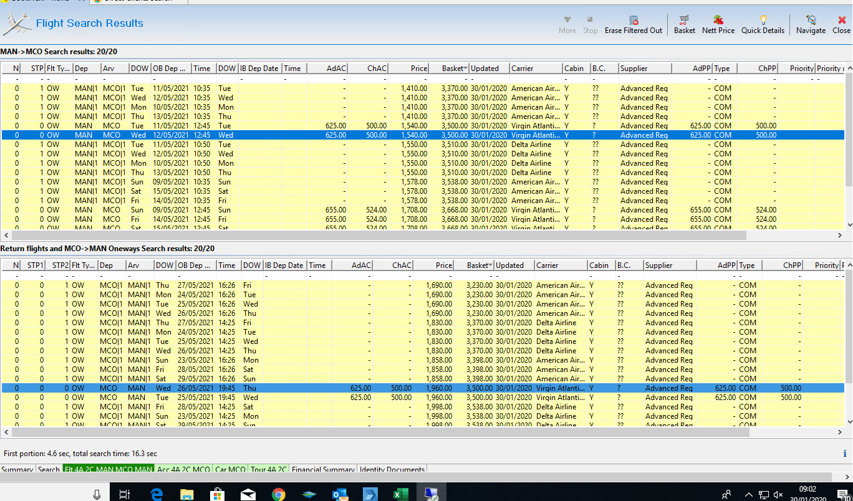Screen dimensions: 853x501
Task: Select the Car MCO tab
Action: (x=230, y=470)
